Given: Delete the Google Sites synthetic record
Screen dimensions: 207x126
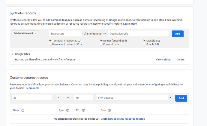Looking at the screenshot, I should tap(180, 60).
